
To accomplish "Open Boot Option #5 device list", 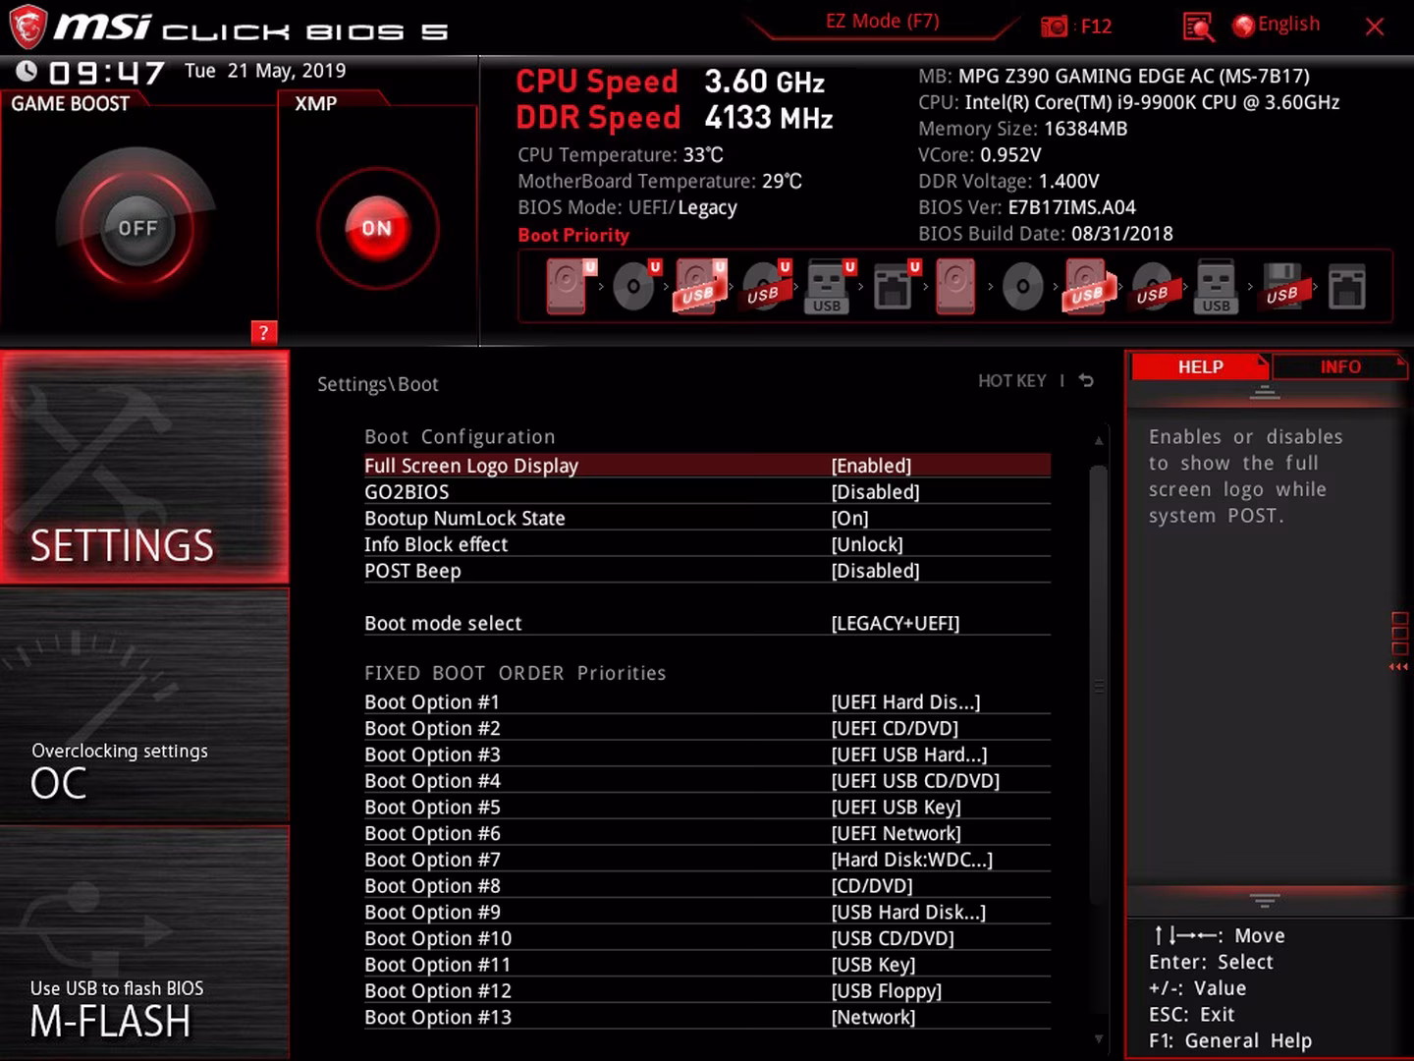I will (707, 807).
